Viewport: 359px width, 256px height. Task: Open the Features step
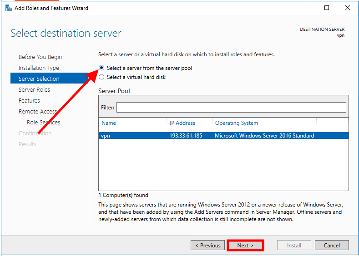click(x=29, y=101)
